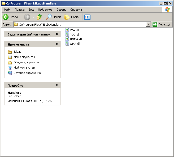174x157 pixels.
Task: Click the Сетевое окружение icon
Action: (x=10, y=73)
